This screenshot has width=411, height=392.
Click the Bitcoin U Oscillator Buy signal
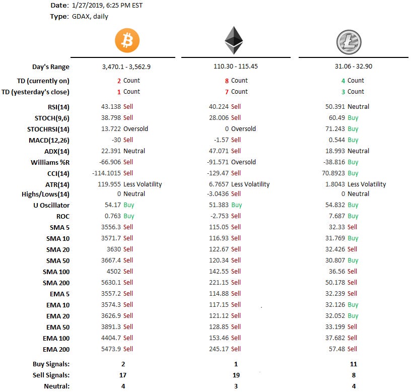point(129,205)
